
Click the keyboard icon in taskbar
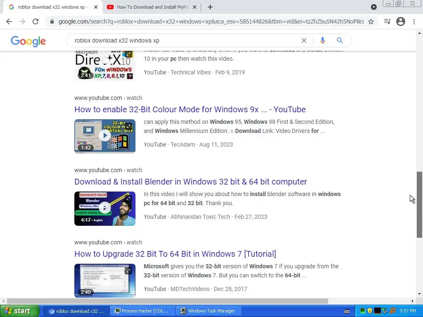pos(347,311)
